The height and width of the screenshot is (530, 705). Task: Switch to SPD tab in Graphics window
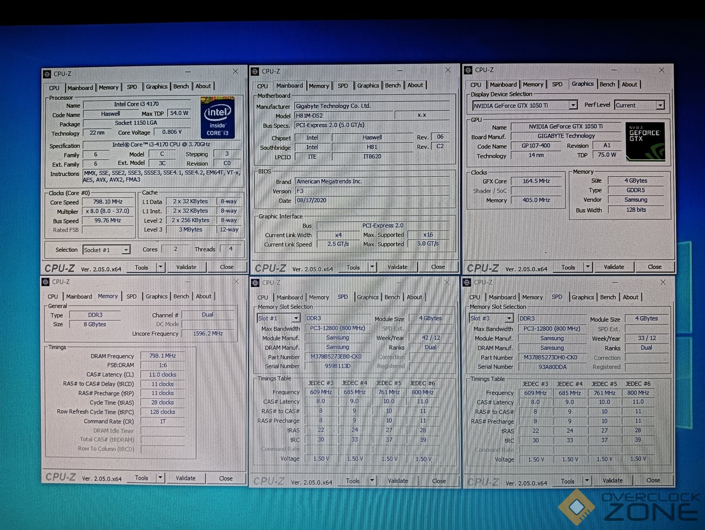(557, 84)
